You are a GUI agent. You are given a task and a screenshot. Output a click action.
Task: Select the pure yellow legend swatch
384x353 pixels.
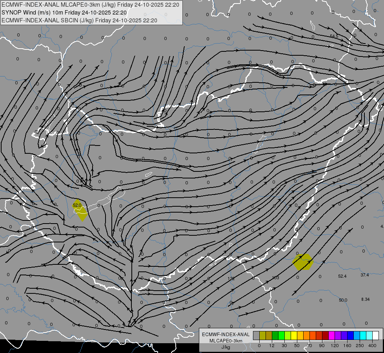[x=294, y=335]
